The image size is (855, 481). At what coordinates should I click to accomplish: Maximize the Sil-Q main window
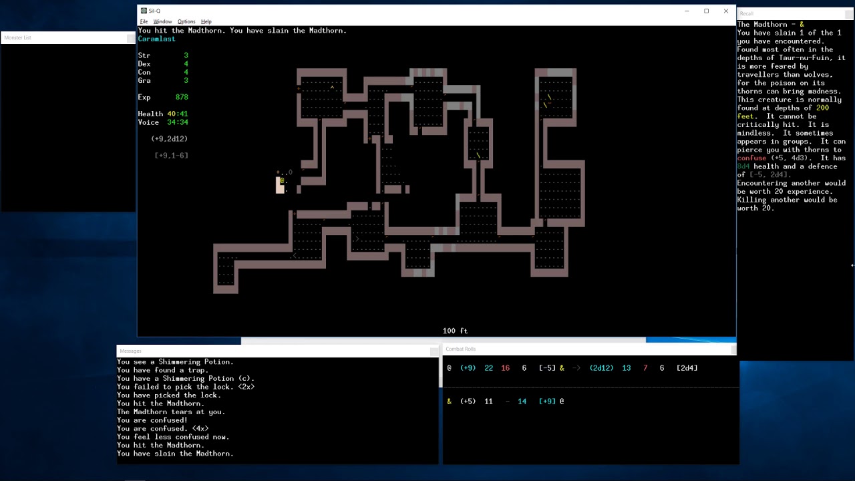706,11
